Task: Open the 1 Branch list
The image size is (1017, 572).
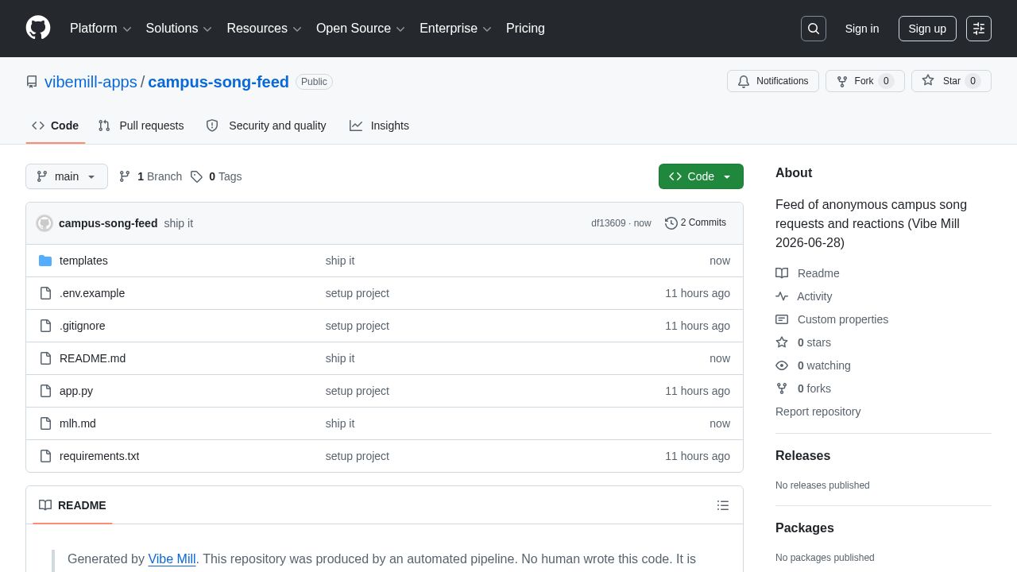Action: (150, 176)
